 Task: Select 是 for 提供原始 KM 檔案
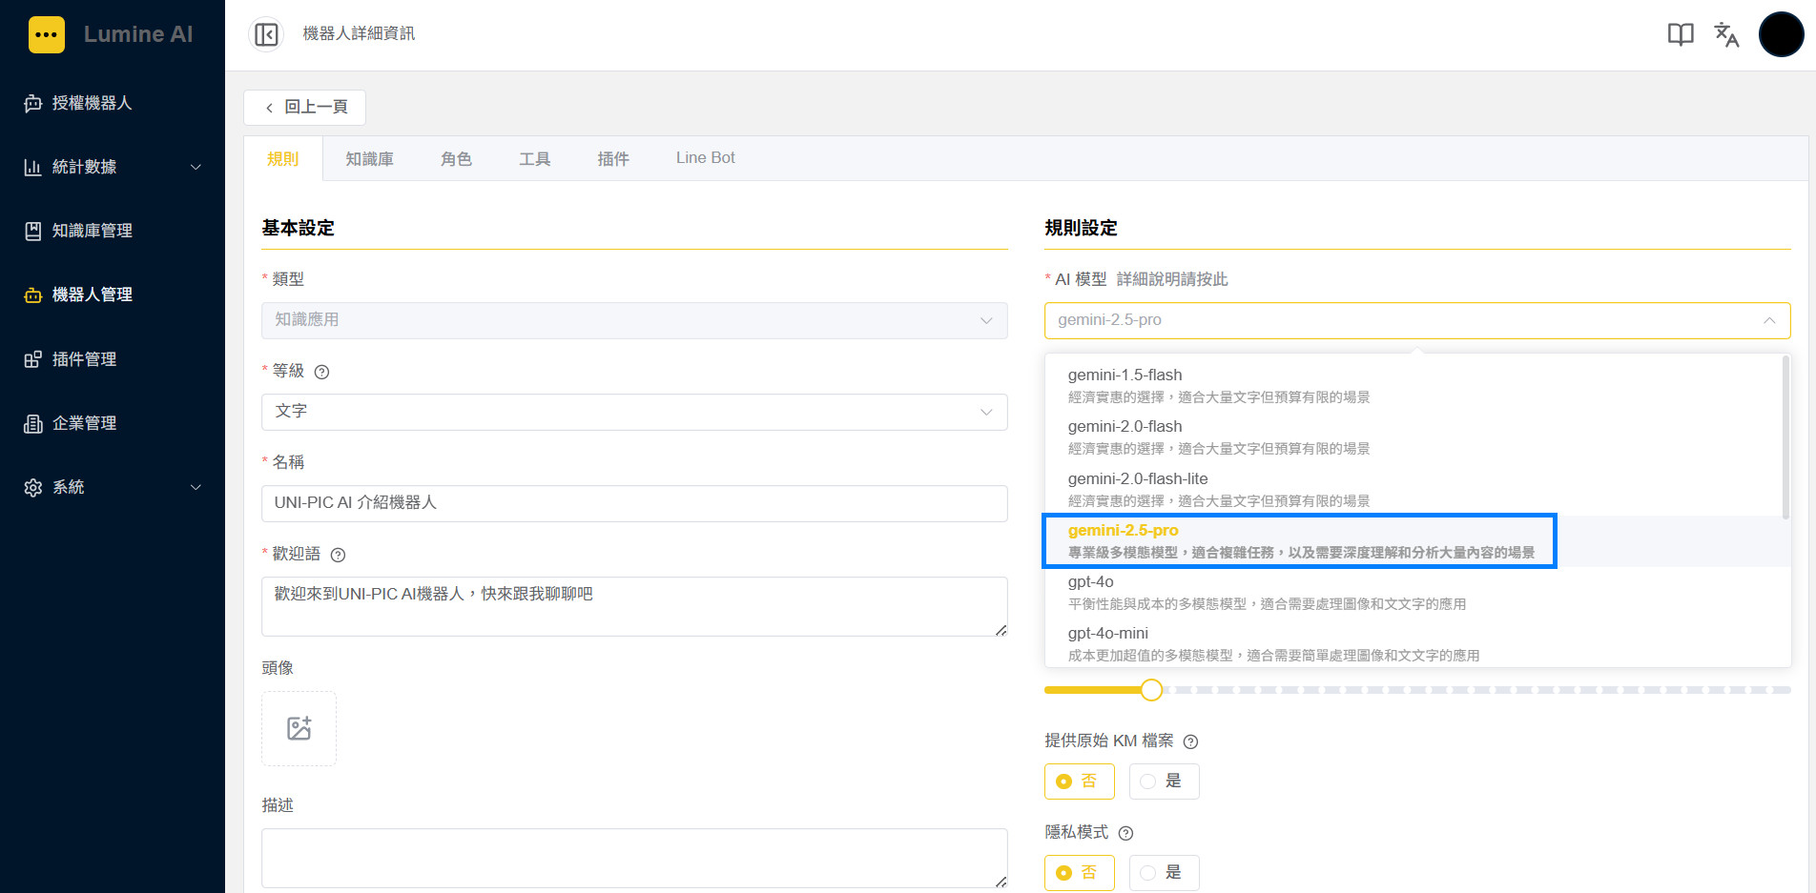tap(1164, 781)
